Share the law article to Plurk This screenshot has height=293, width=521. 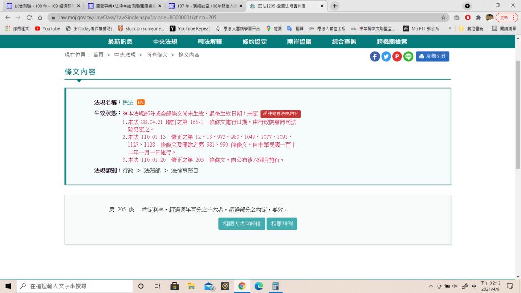[397, 56]
